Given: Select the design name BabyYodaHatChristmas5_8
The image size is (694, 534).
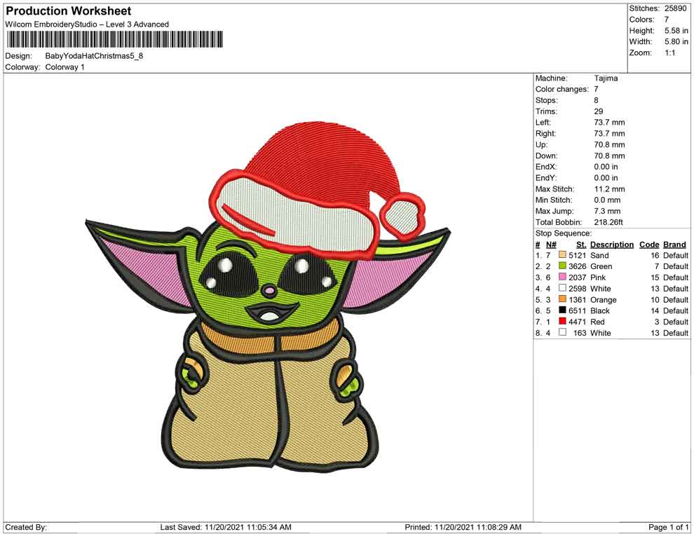Looking at the screenshot, I should tap(94, 56).
